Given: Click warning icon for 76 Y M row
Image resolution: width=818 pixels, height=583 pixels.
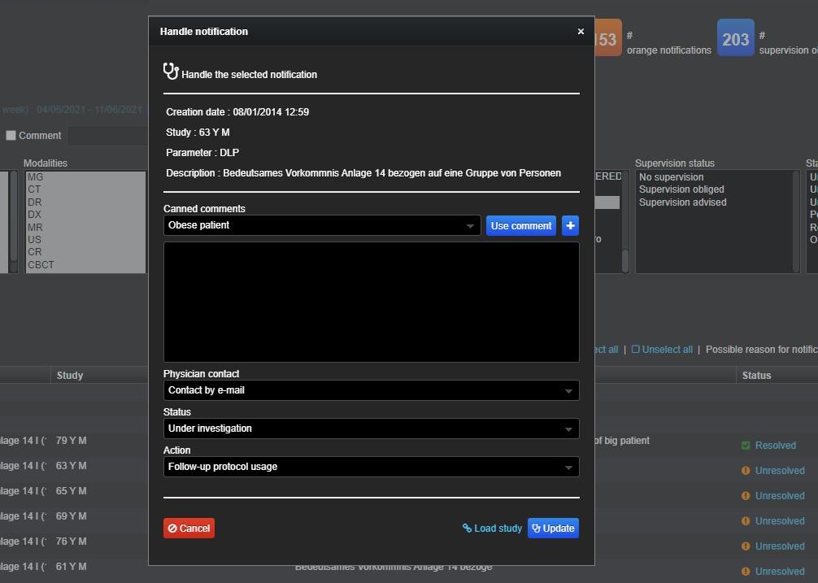Looking at the screenshot, I should click(746, 546).
